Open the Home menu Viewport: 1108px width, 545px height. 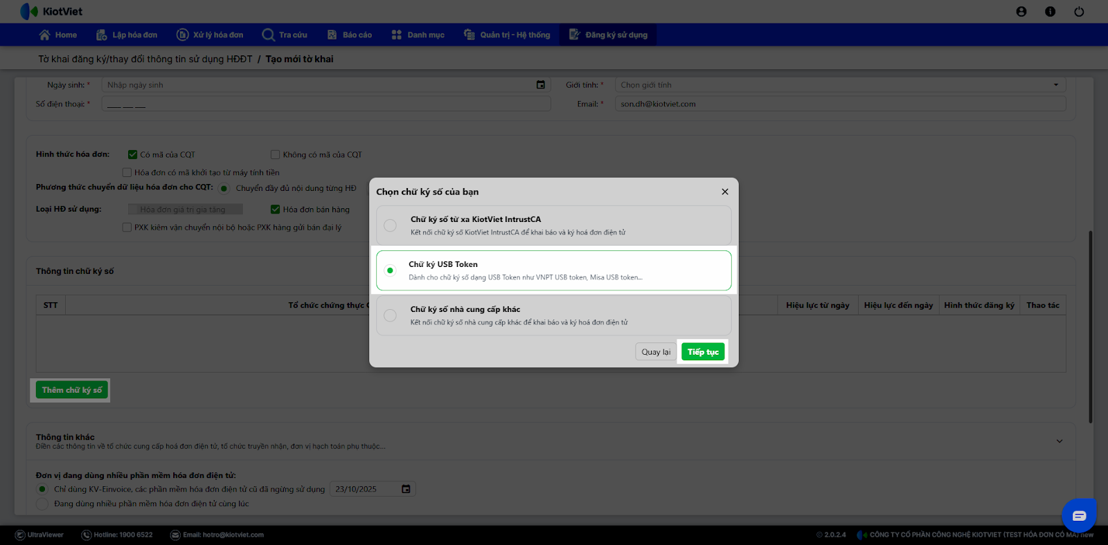pyautogui.click(x=58, y=35)
